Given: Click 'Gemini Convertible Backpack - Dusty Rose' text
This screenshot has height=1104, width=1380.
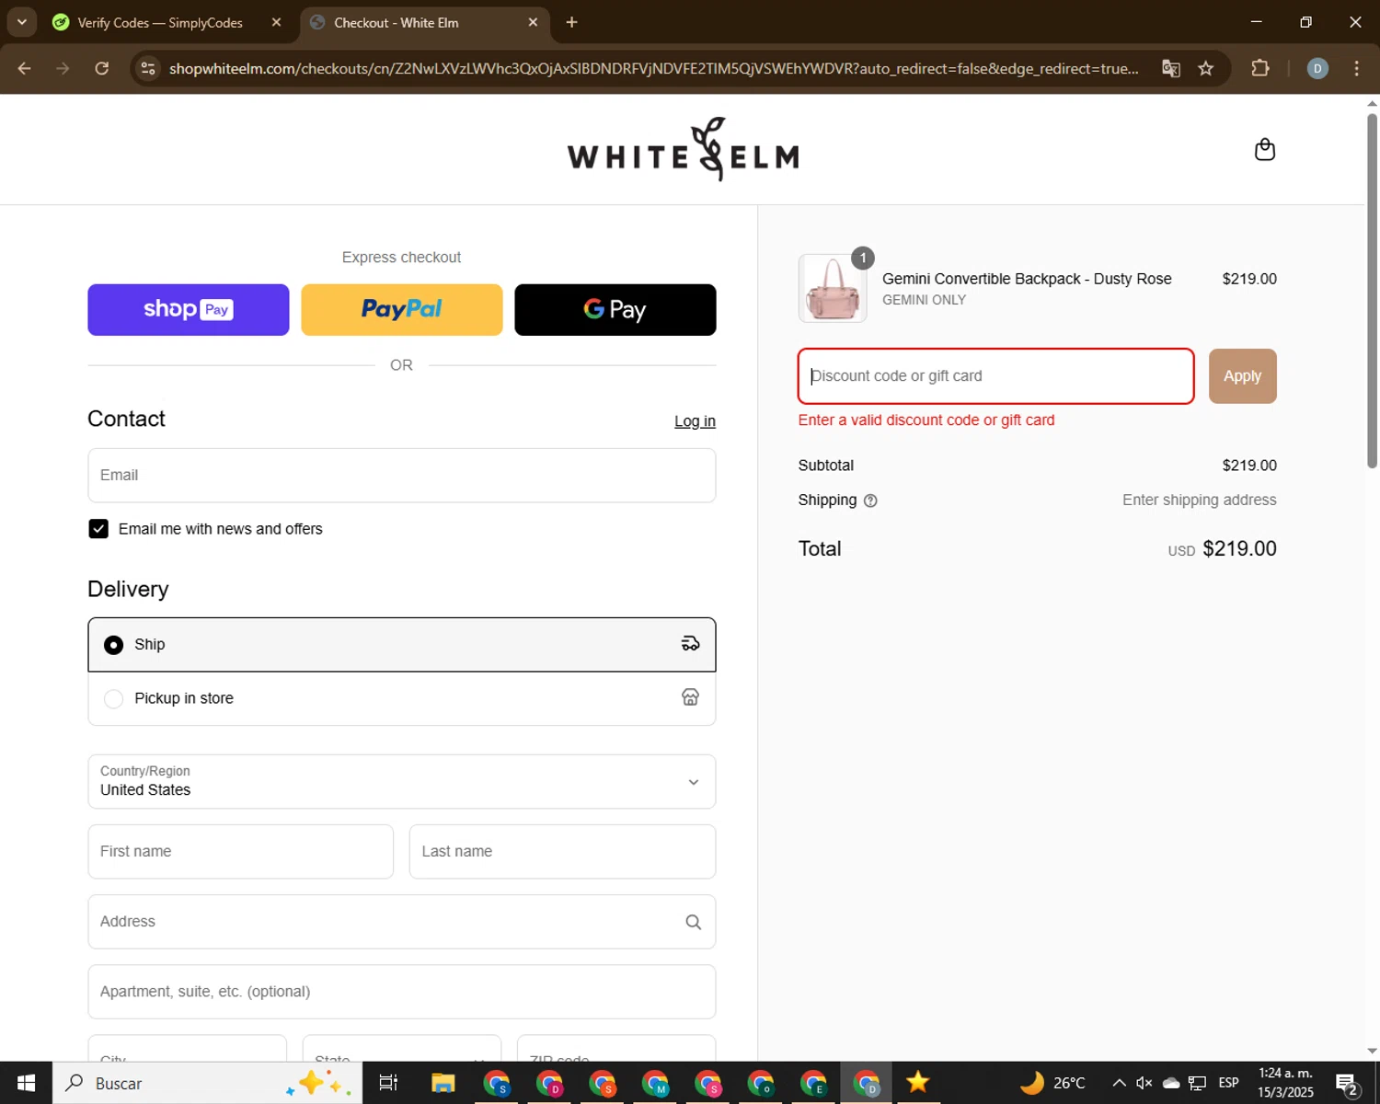Looking at the screenshot, I should coord(1027,279).
